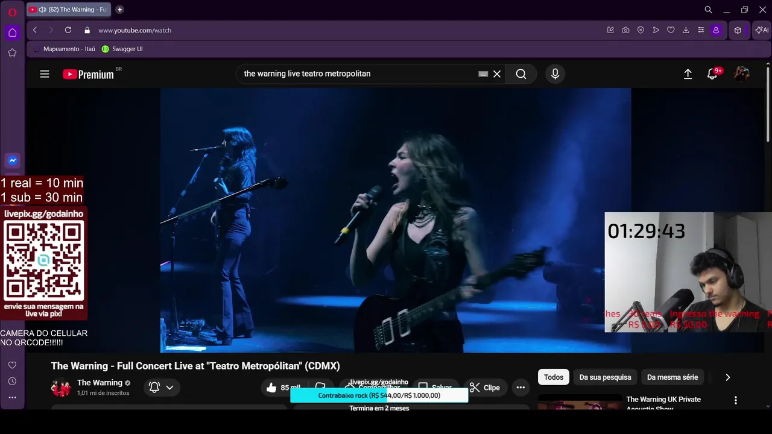This screenshot has height=434, width=772.
Task: Go back to the previous page
Action: (x=35, y=30)
